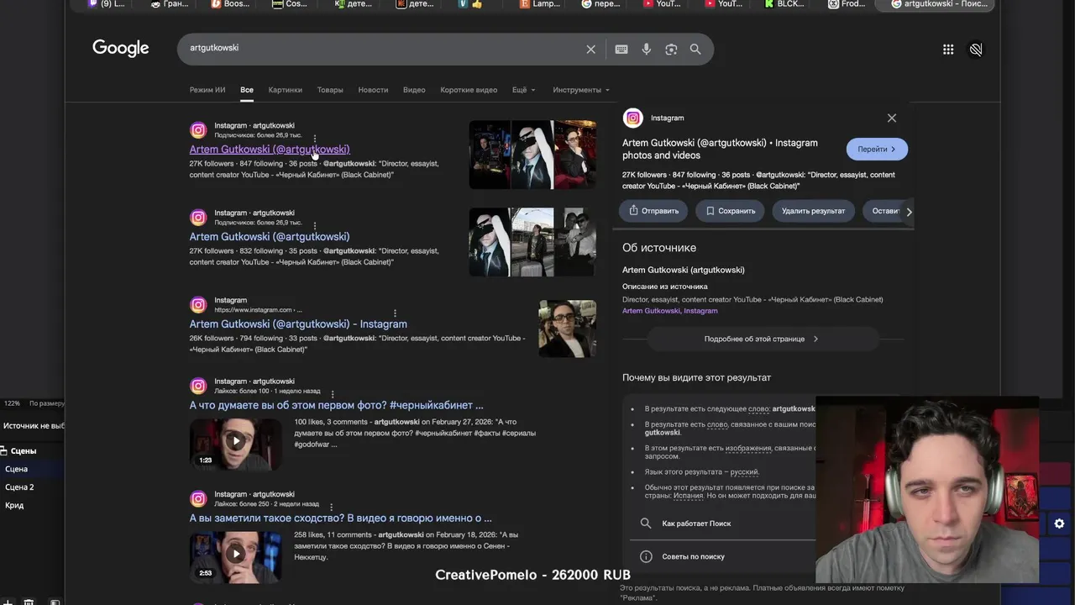Switch to the 'Lamp...' browser tab
The height and width of the screenshot is (605, 1075).
[539, 4]
